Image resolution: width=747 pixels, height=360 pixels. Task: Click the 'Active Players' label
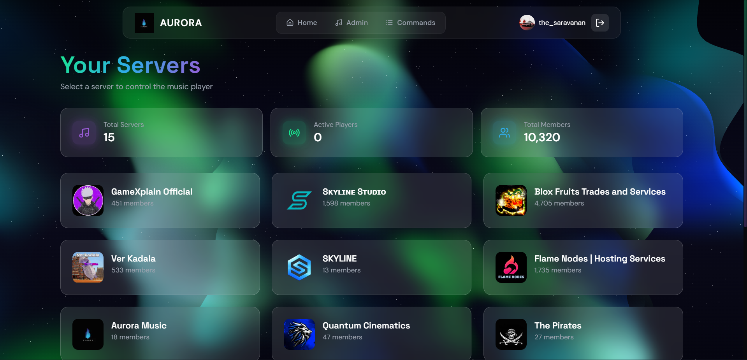(x=336, y=125)
